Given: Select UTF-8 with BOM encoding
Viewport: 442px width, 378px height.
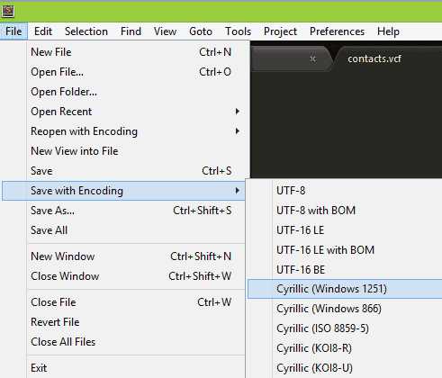Looking at the screenshot, I should coord(345,211).
